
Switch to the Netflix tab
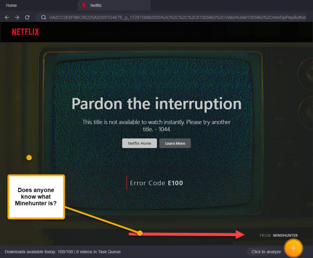click(x=114, y=5)
